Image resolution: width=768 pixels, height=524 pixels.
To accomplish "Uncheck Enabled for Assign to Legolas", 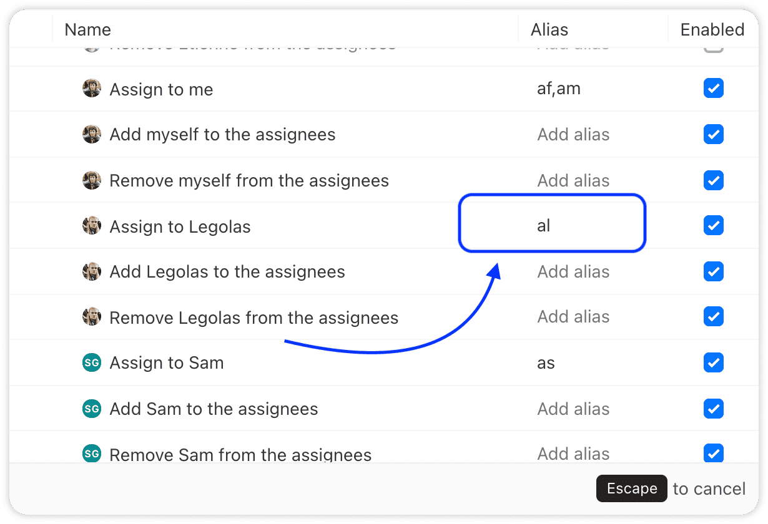I will pos(713,225).
